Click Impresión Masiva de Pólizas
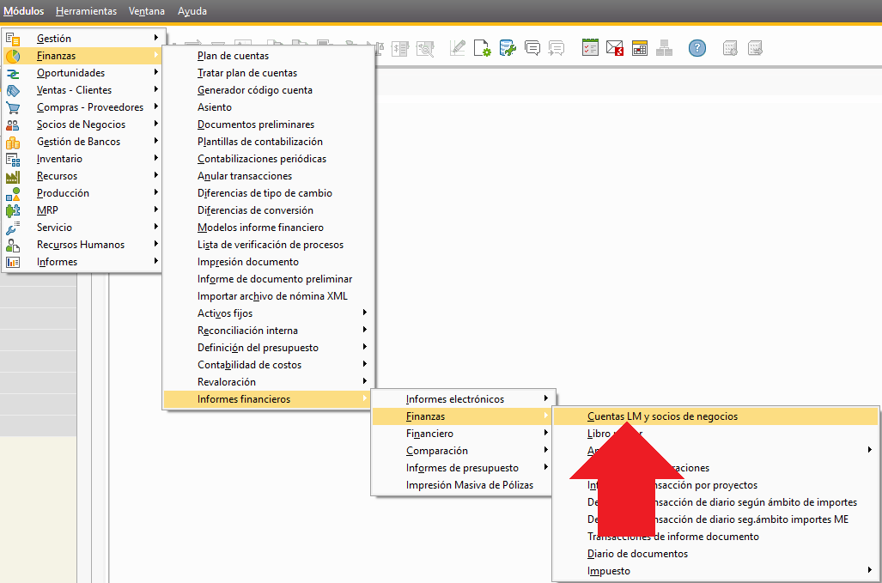Screen dimensions: 882x583 (469, 485)
